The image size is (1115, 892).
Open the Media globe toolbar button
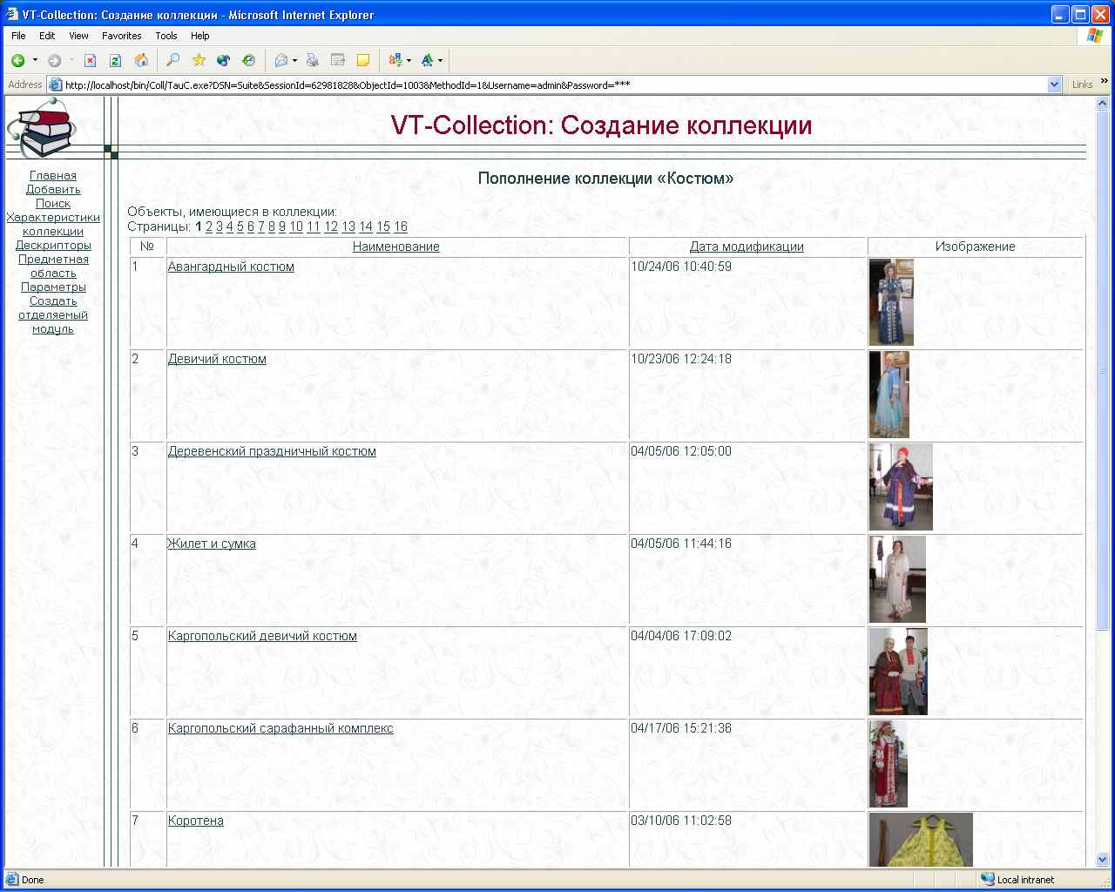pos(224,60)
